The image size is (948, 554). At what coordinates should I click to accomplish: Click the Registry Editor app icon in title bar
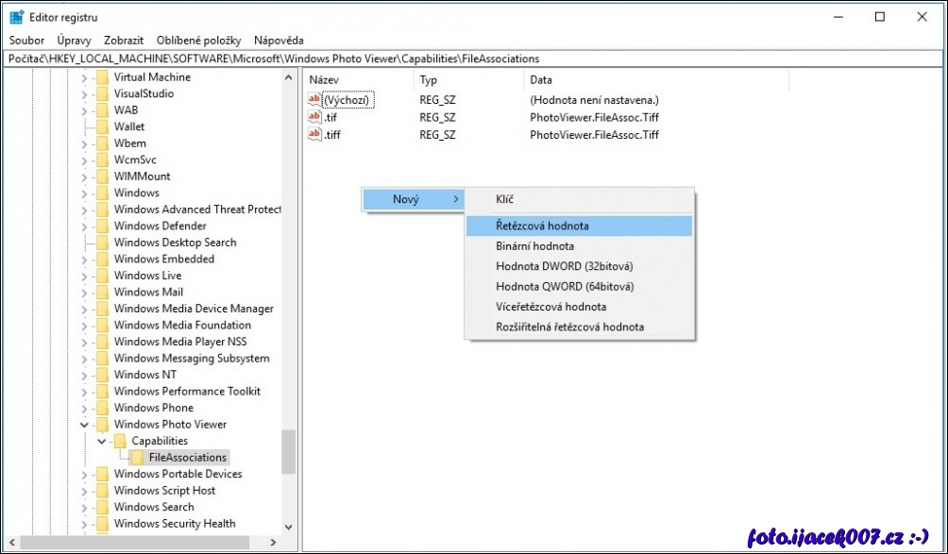click(x=17, y=17)
